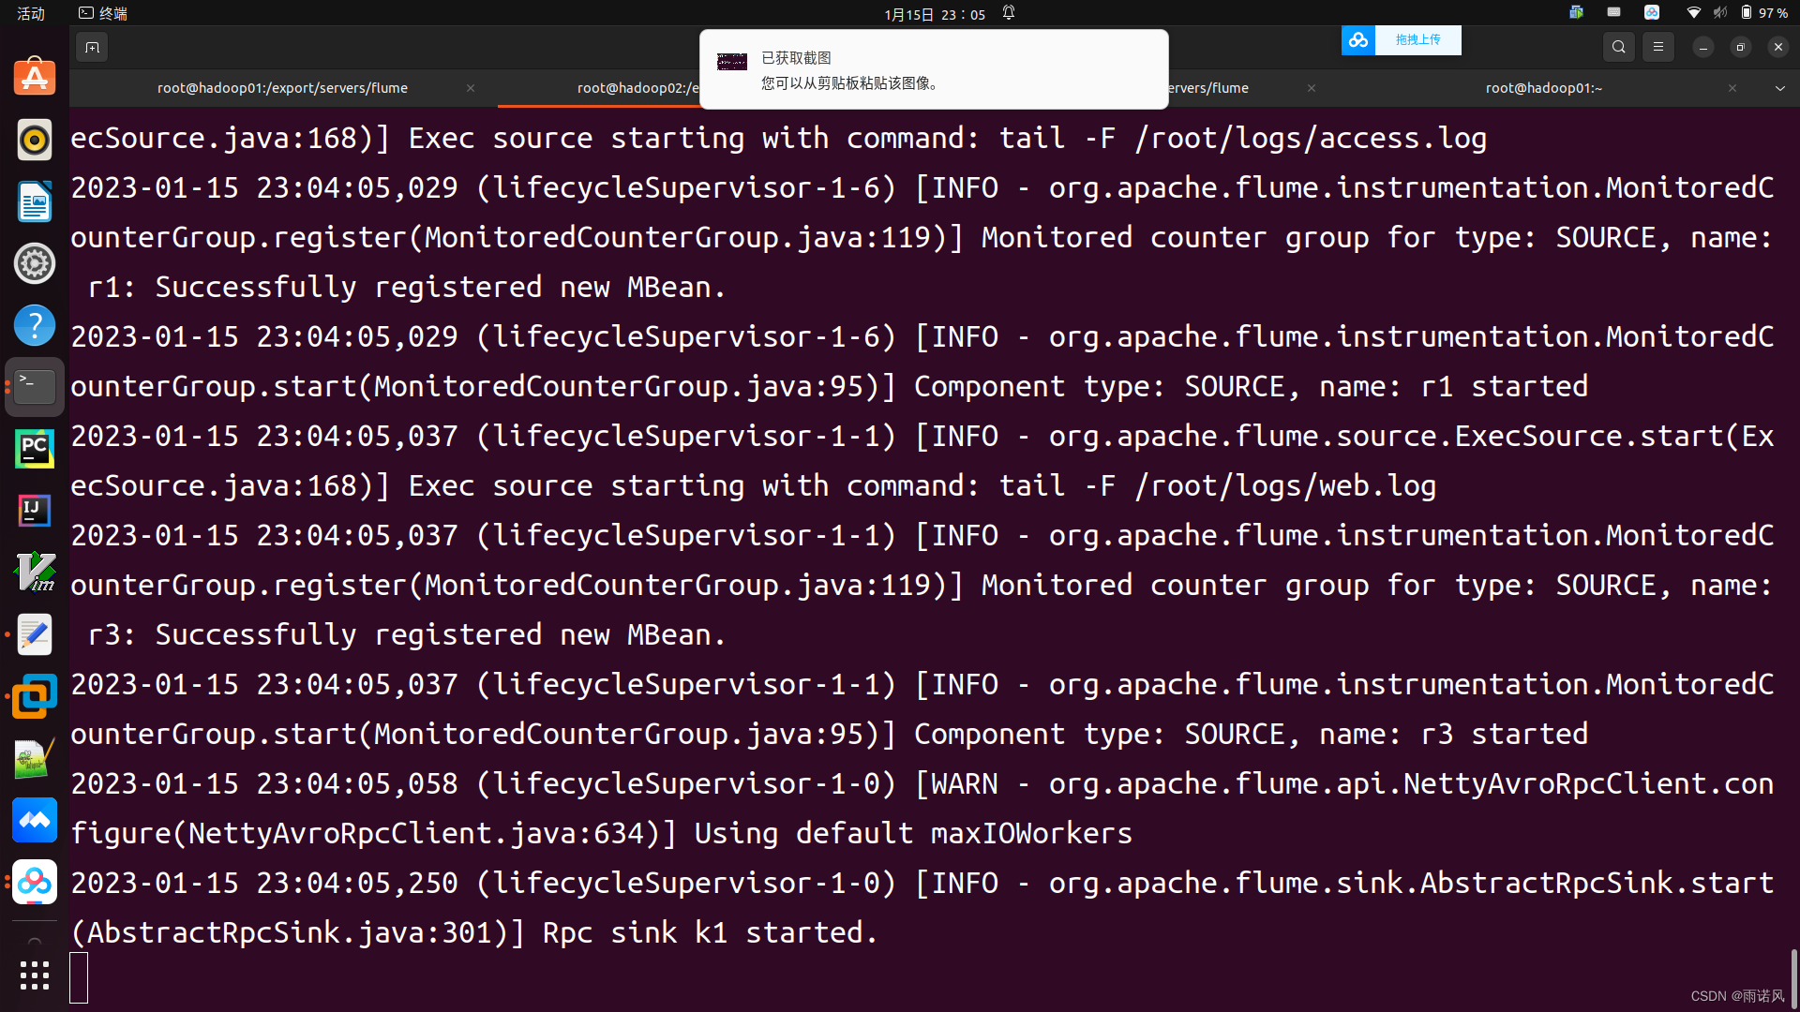Screen dimensions: 1800x1012
Task: Switch to root@hadoop01:/export/servers/flume tab
Action: pyautogui.click(x=280, y=86)
